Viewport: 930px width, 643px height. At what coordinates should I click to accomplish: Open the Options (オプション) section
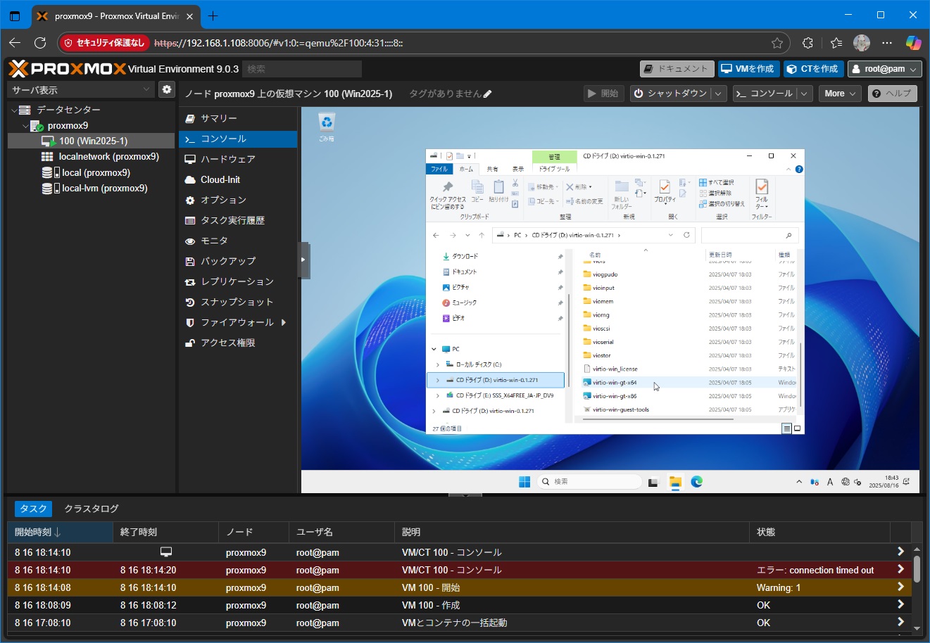pyautogui.click(x=238, y=200)
